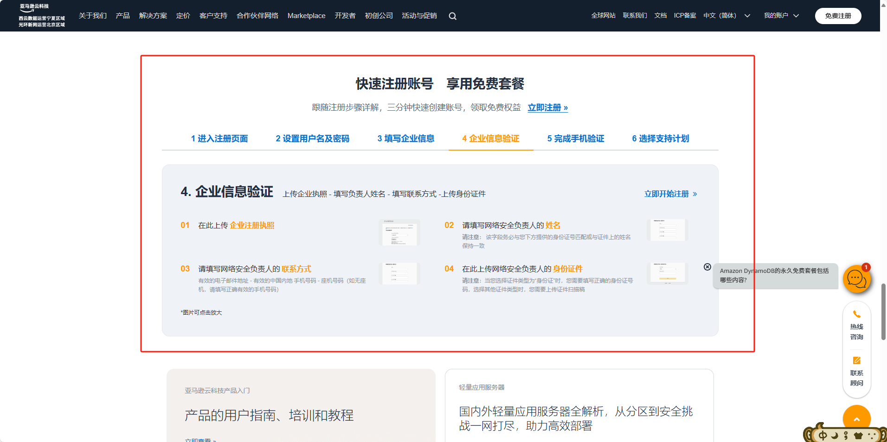Open the 合作伙伴网络 menu
The width and height of the screenshot is (887, 442).
[257, 16]
